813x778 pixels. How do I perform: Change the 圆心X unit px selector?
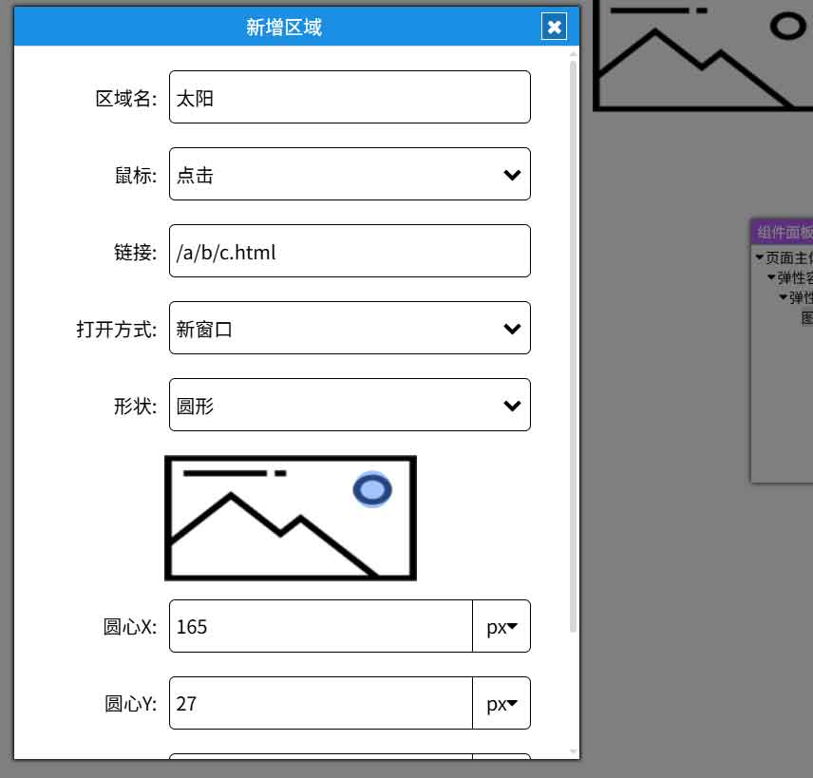501,626
